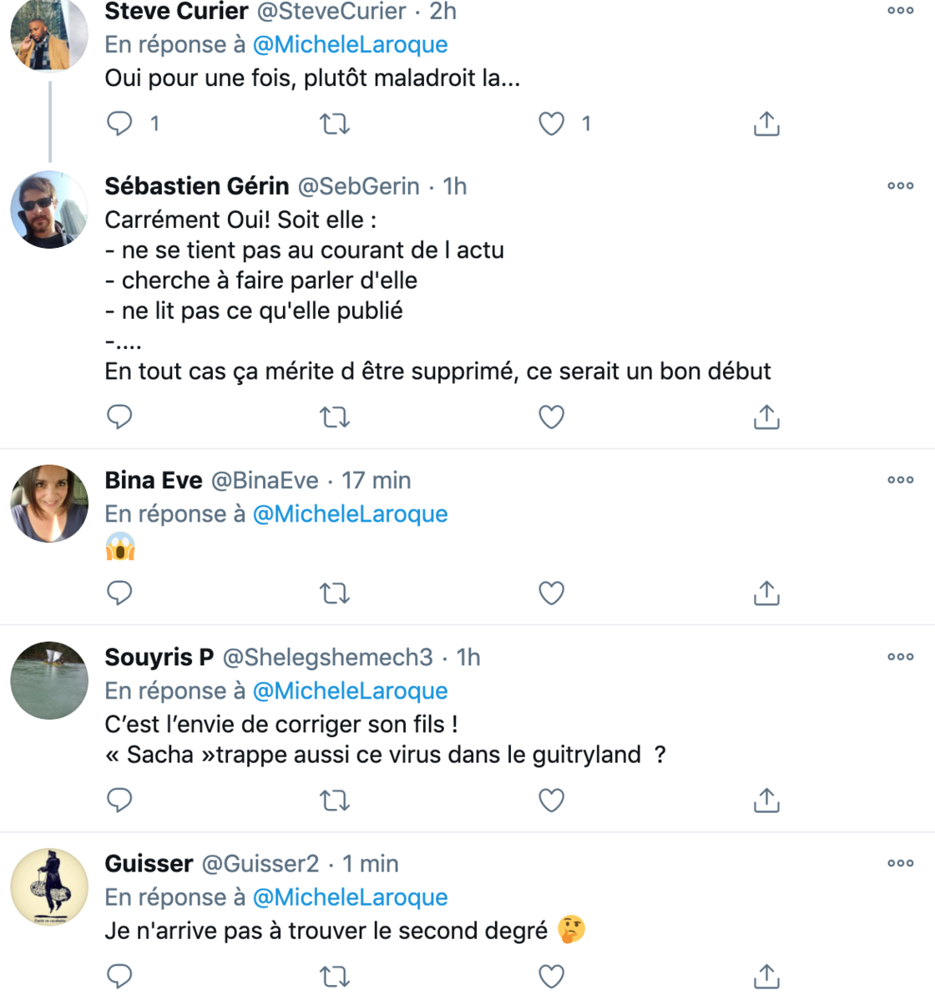Viewport: 935px width, 1005px height.
Task: Open @MicheleLaroque link in Steve Curier's reply
Action: [350, 44]
